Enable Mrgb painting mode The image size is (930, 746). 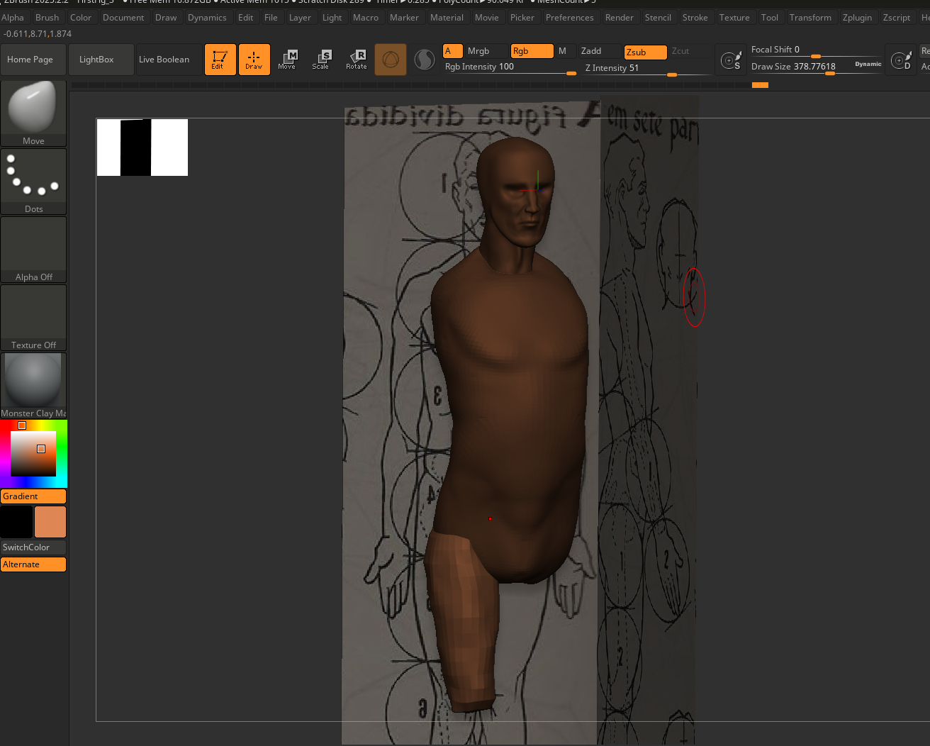486,51
